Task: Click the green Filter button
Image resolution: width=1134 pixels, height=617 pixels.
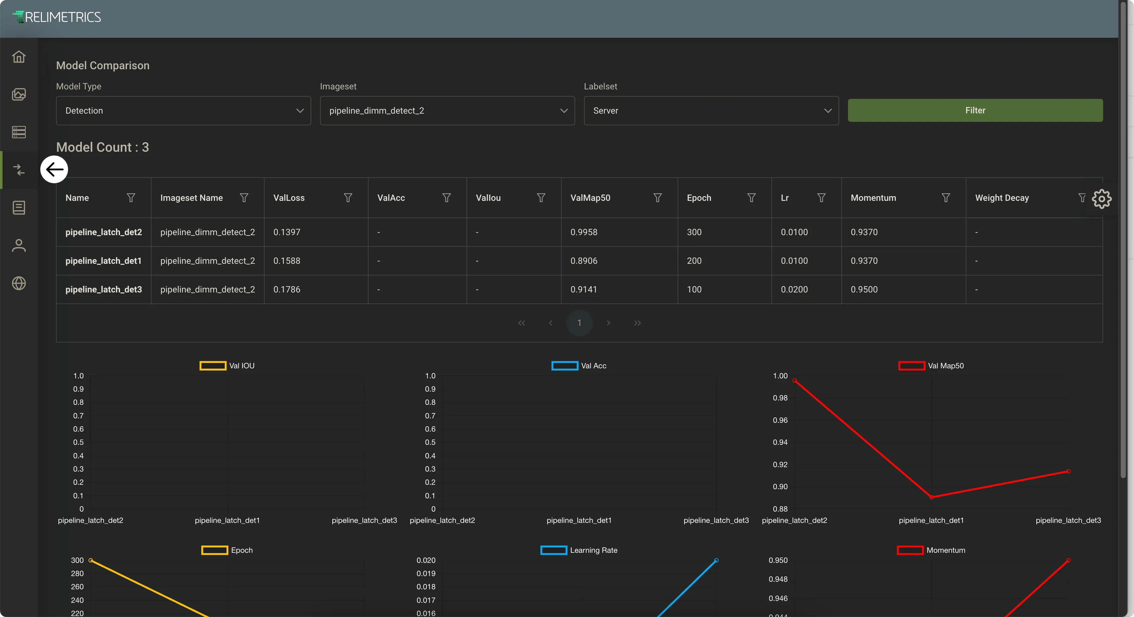Action: click(x=975, y=110)
